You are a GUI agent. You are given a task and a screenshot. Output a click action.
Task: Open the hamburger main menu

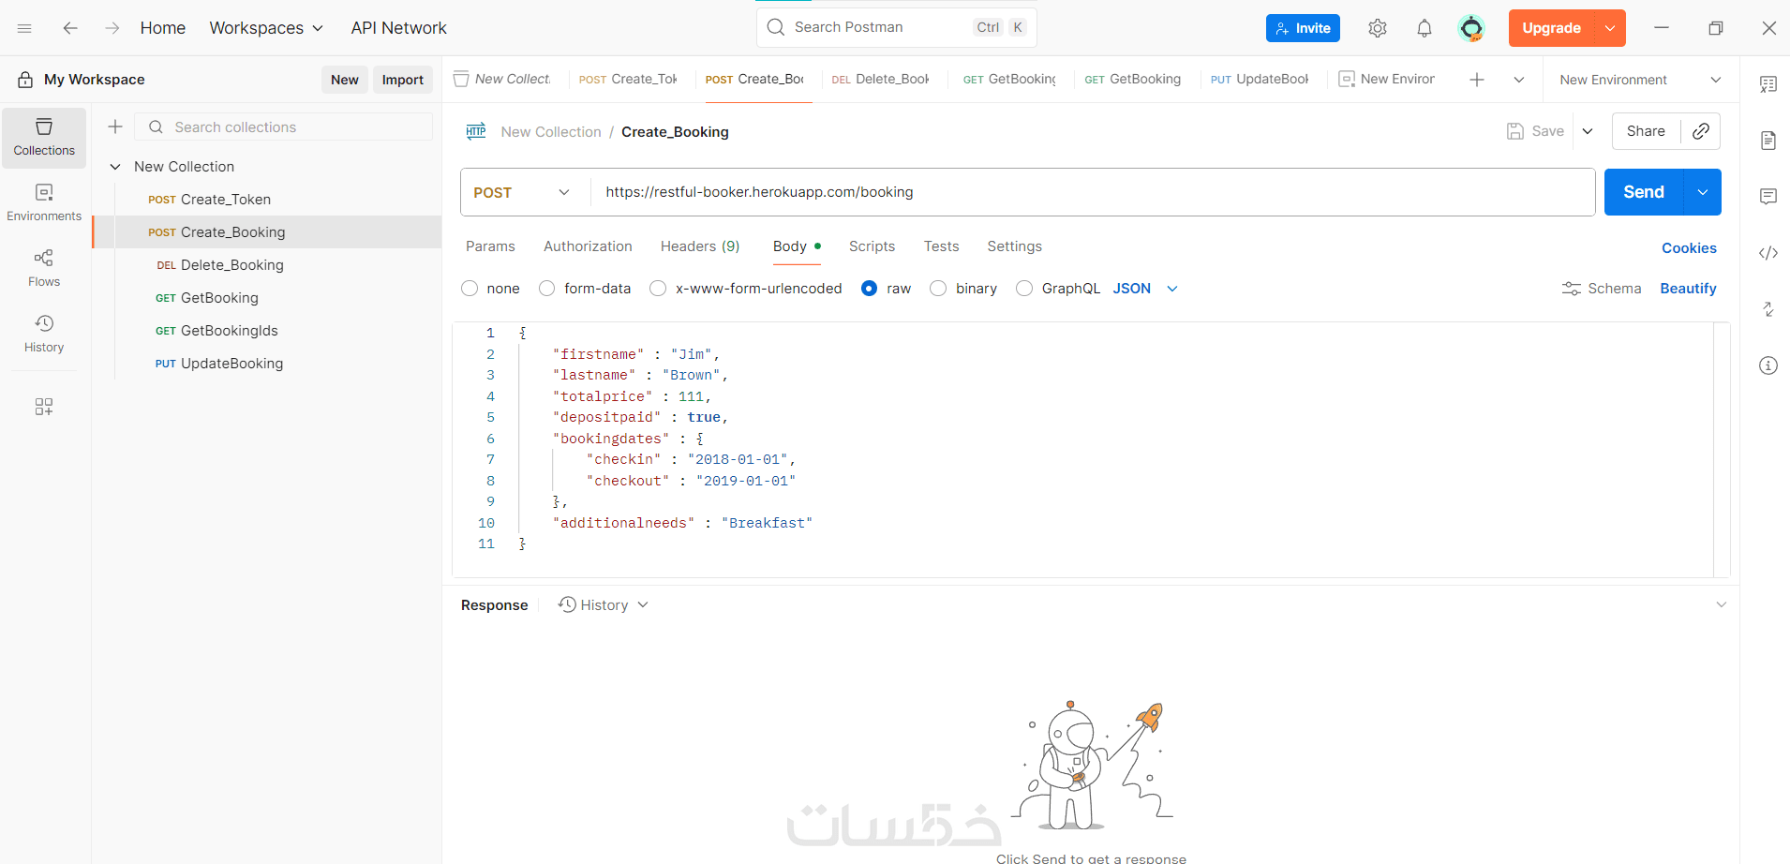(x=25, y=28)
